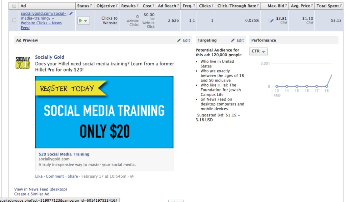
Task: Open the $20 Social Media Training headline link
Action: pyautogui.click(x=64, y=154)
